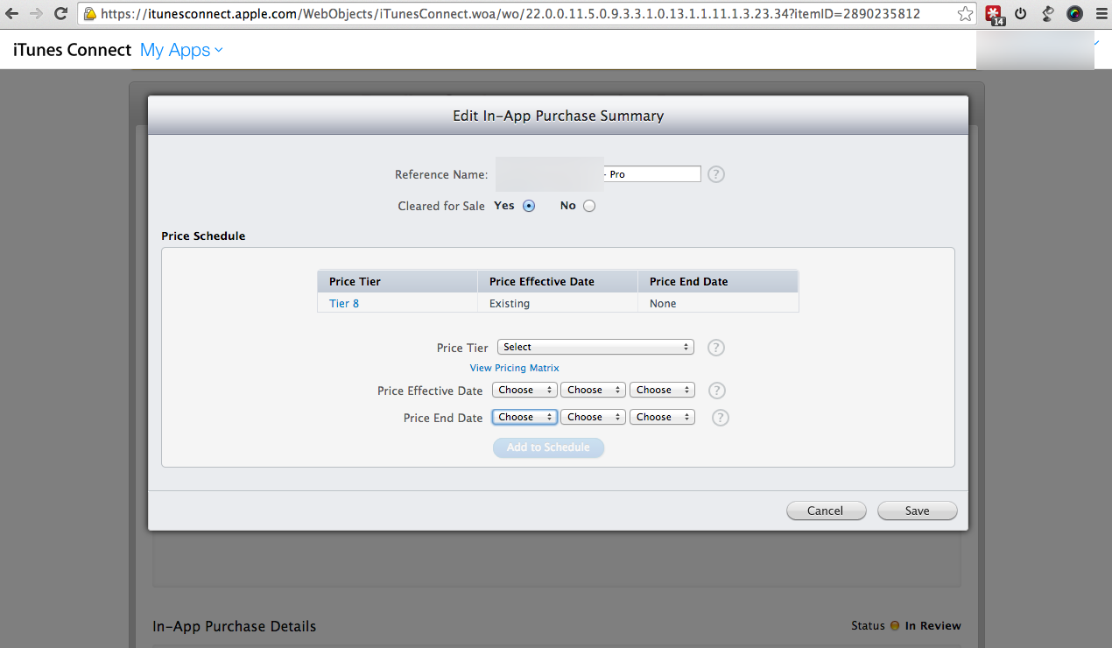Image resolution: width=1112 pixels, height=648 pixels.
Task: Click the Price Schedule section heading
Action: pos(203,236)
